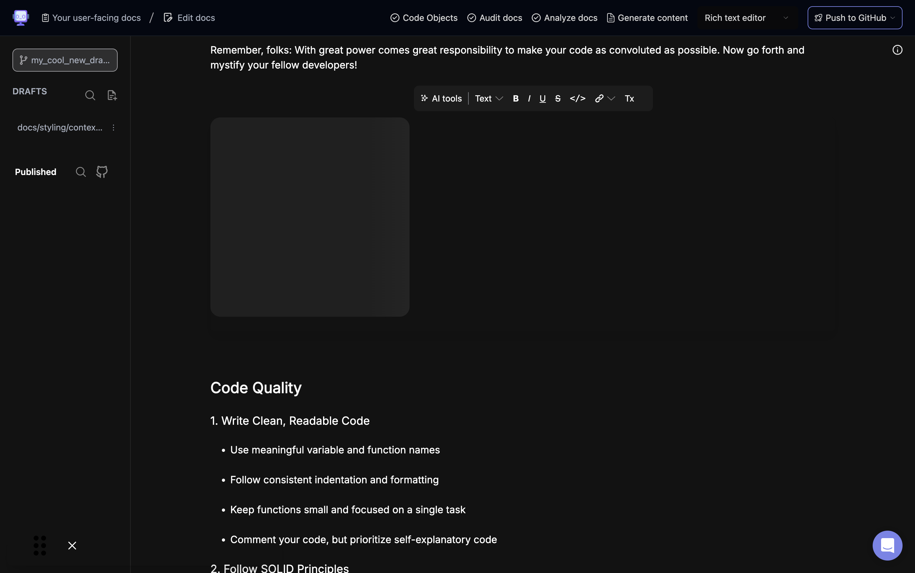The image size is (915, 573).
Task: Open GitHub icon beside Published
Action: point(102,172)
